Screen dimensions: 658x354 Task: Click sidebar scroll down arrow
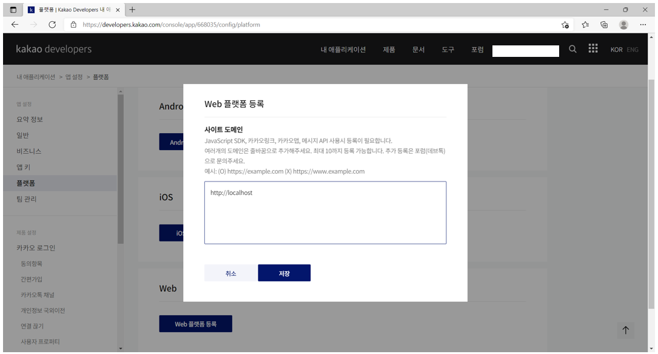121,348
